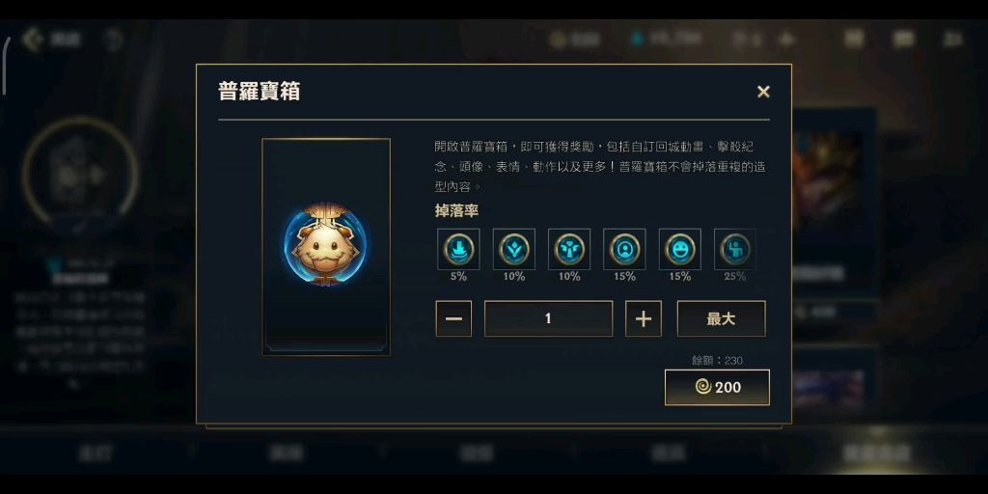Click the coin icon on the 200 price button
Viewport: 988px width, 494px height.
click(x=703, y=387)
